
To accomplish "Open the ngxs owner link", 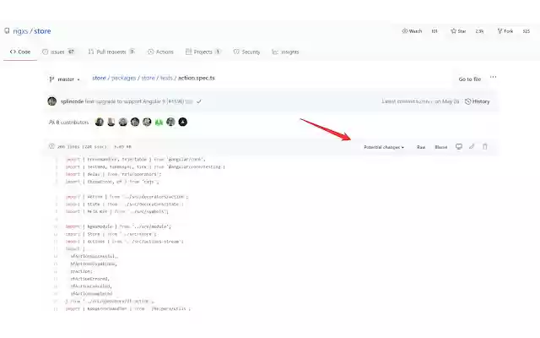I will tap(20, 31).
